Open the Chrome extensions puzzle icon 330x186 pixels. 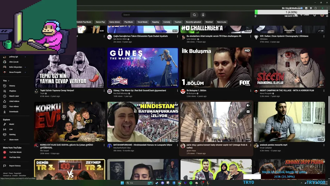[x=316, y=8]
